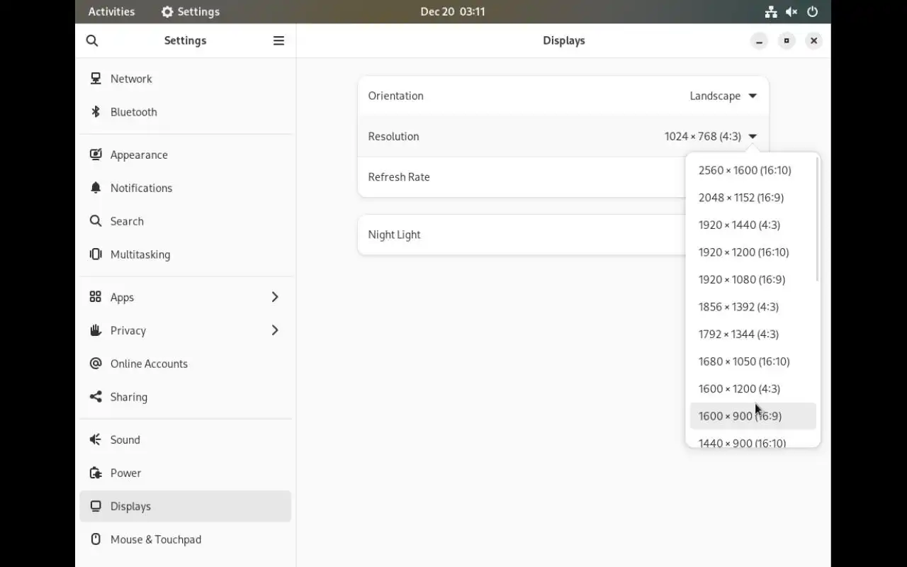The width and height of the screenshot is (907, 567).
Task: Select 1680 × 1050 (16:10) resolution
Action: (753, 361)
